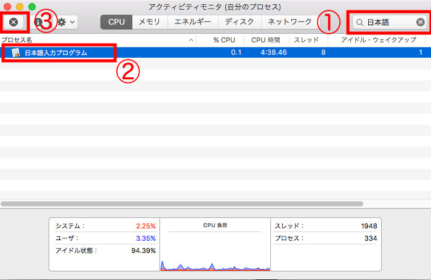Click the process info (i) button

click(38, 22)
